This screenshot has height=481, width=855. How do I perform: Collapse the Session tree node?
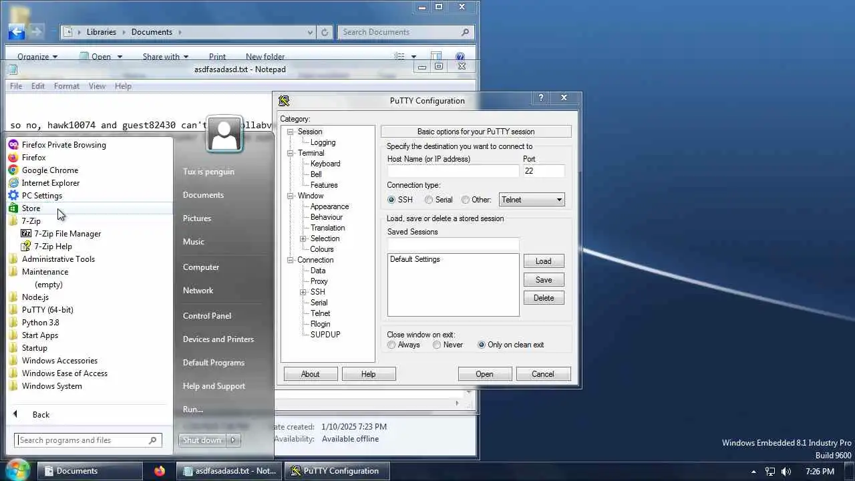coord(291,132)
